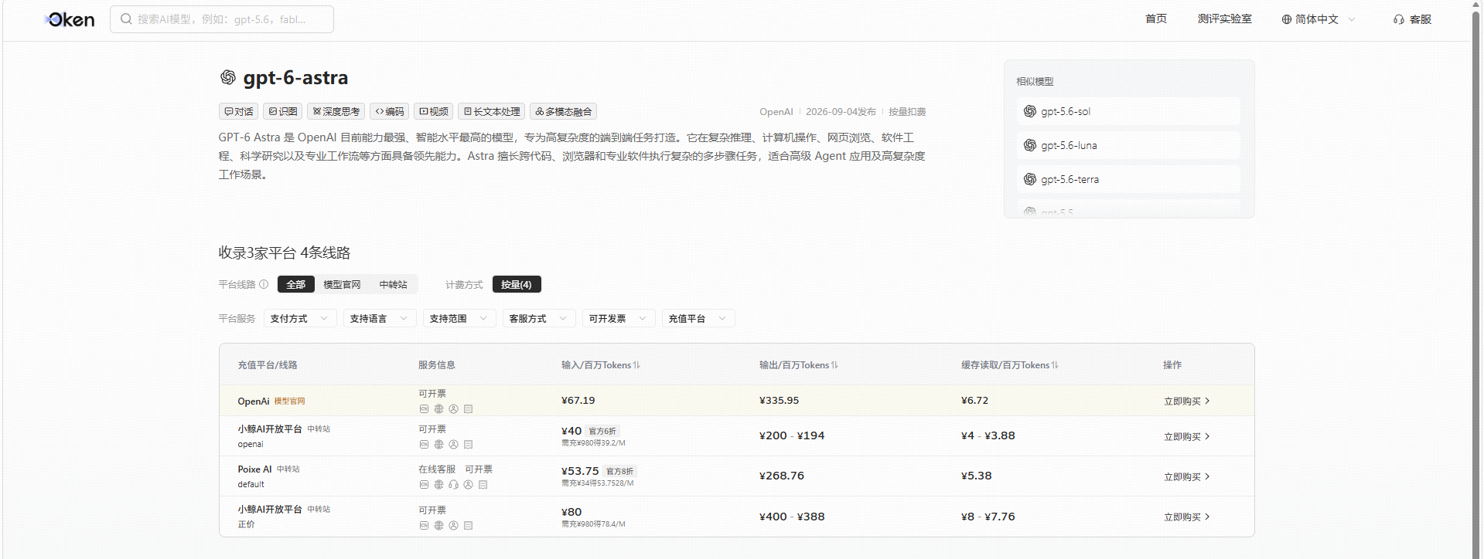Open the 支付方式 filter dropdown
Image resolution: width=1484 pixels, height=559 pixels.
tap(300, 318)
